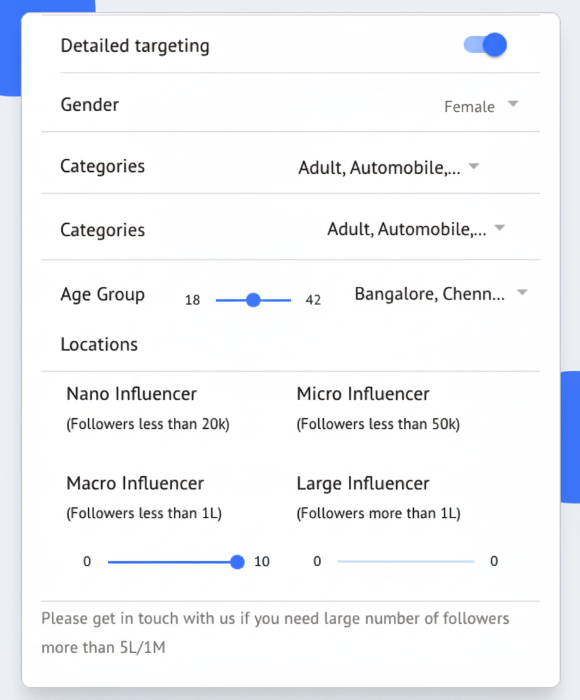Select the Nano Influencer heading
The image size is (580, 700).
pyautogui.click(x=131, y=394)
